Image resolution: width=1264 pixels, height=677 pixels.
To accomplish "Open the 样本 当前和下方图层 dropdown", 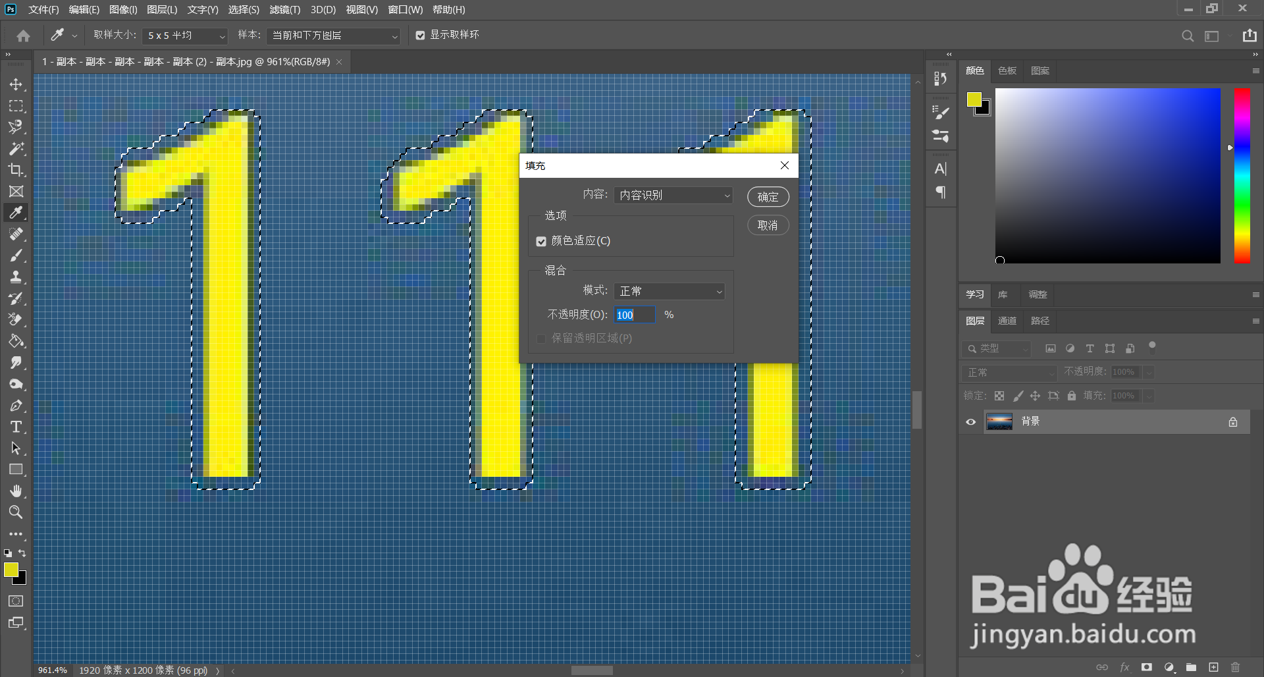I will tap(334, 36).
